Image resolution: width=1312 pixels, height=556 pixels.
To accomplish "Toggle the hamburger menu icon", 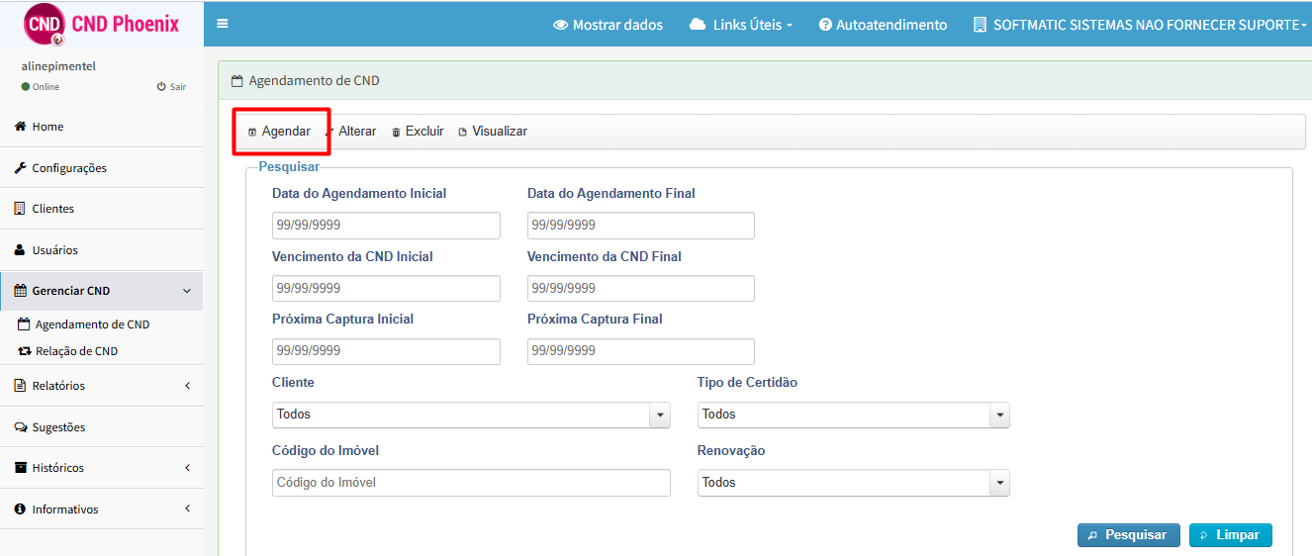I will 222,24.
